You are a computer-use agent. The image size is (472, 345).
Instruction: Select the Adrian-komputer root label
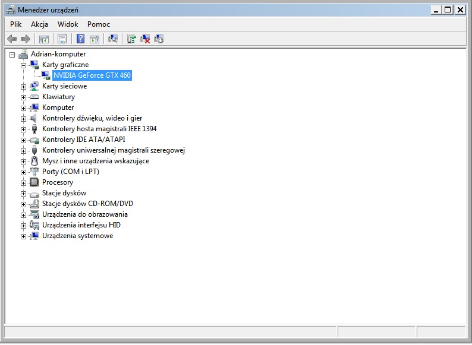point(58,54)
